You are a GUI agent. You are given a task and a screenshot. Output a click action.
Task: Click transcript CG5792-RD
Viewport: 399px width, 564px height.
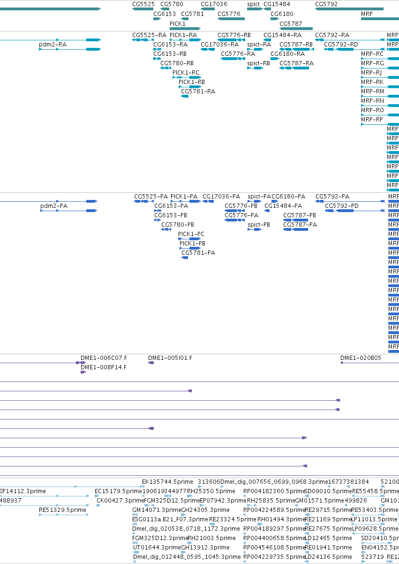[341, 45]
